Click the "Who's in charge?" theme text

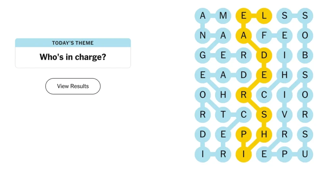coord(73,57)
